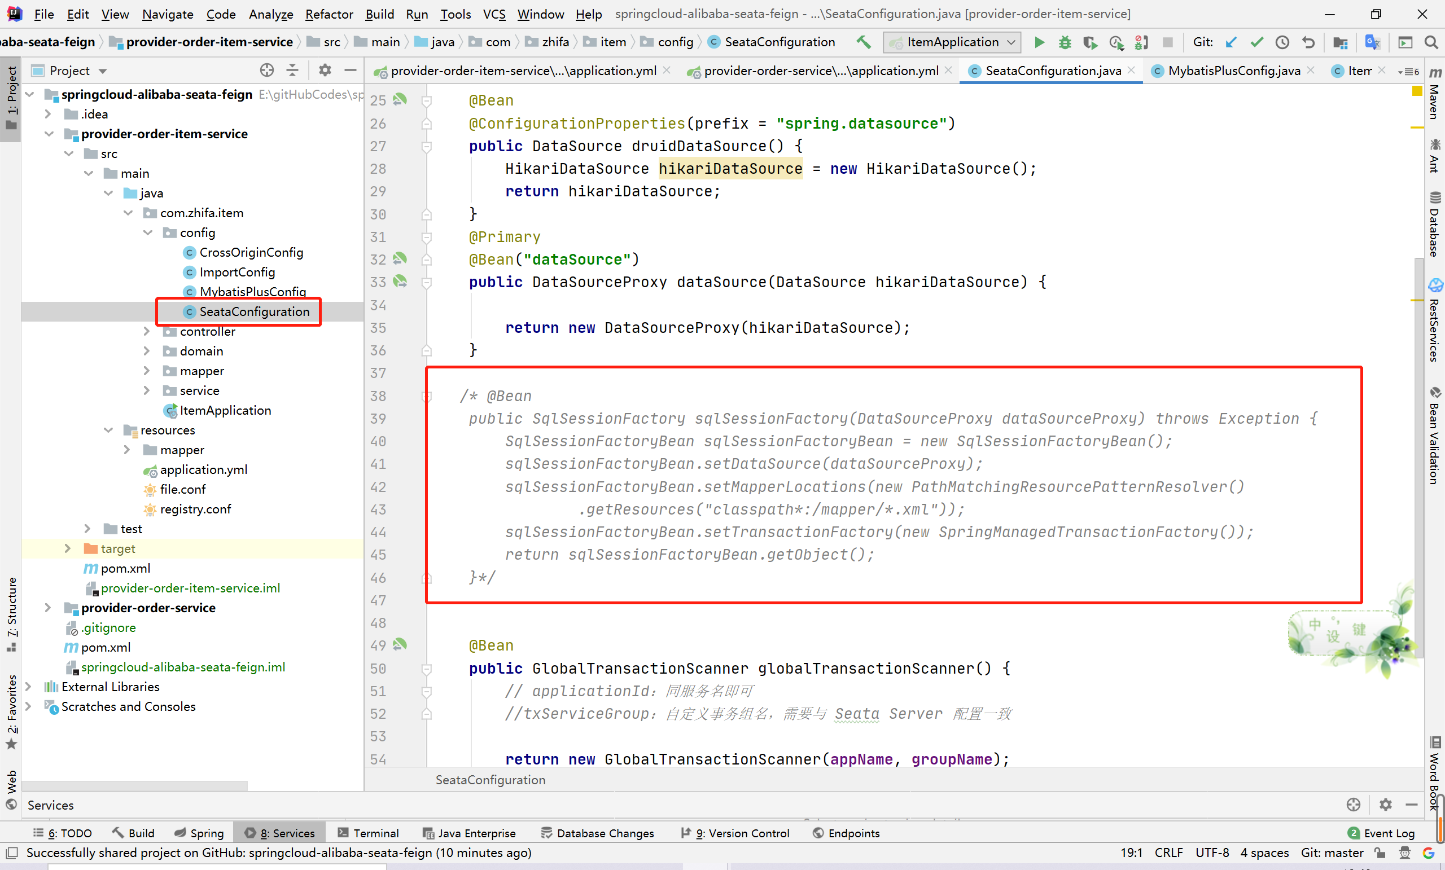The image size is (1445, 870).
Task: Click the Build project hammer icon
Action: click(863, 42)
